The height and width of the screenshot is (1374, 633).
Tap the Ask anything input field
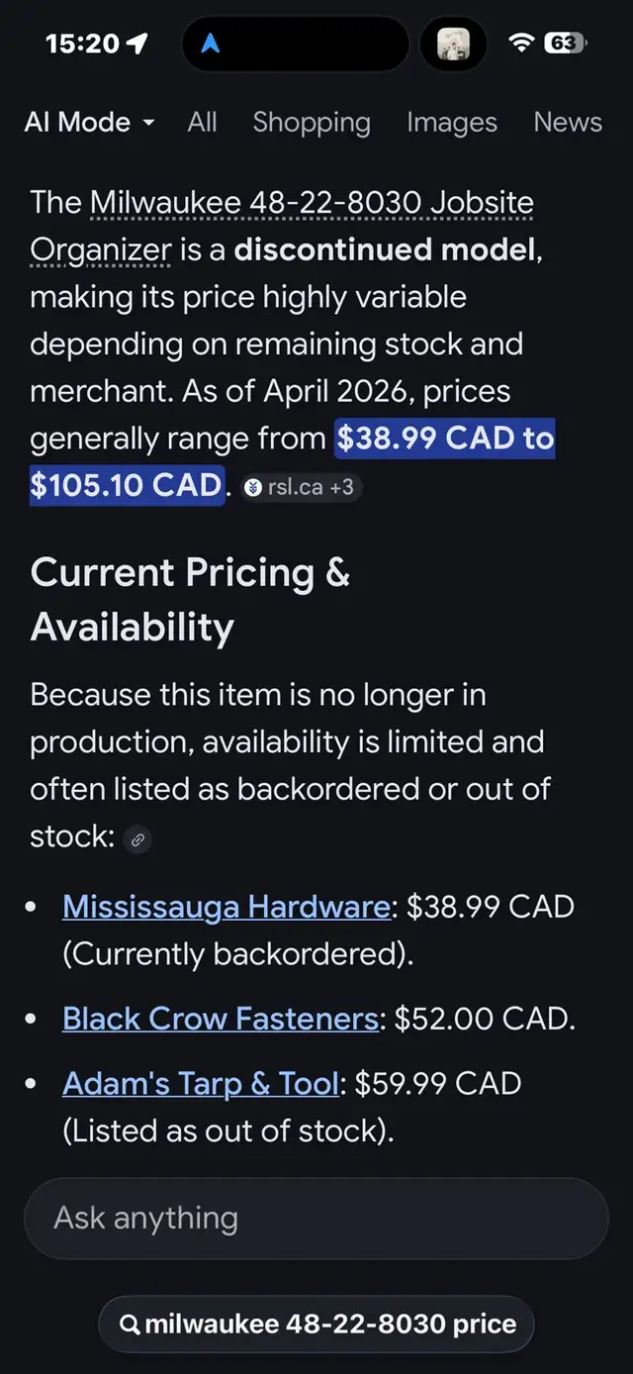[316, 1219]
